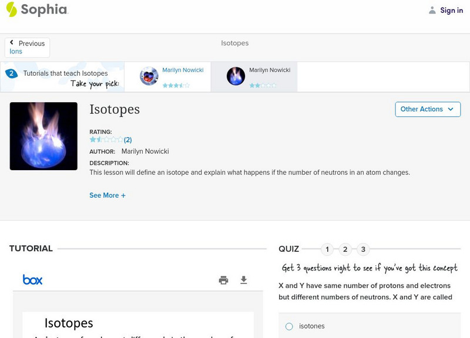Screen dimensions: 470x338
Task: Open first Marilyn Nowicki tutorial link
Action: coord(183,70)
